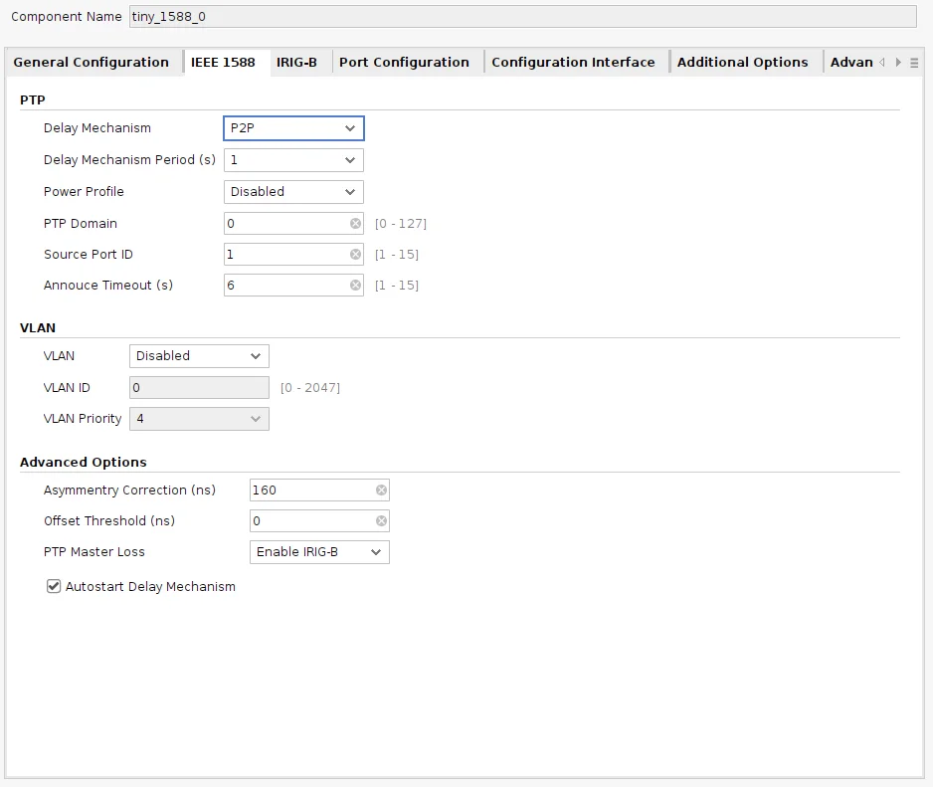Open the tab list menu icon
933x787 pixels.
914,63
